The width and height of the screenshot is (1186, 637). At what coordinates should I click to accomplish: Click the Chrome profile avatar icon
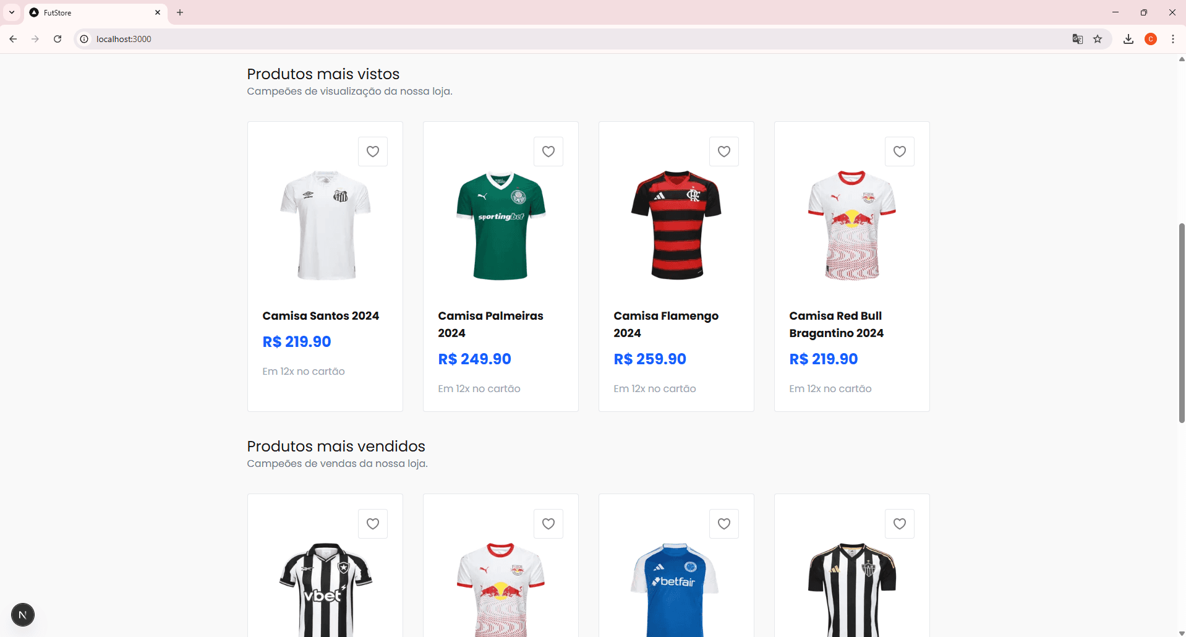pos(1151,38)
